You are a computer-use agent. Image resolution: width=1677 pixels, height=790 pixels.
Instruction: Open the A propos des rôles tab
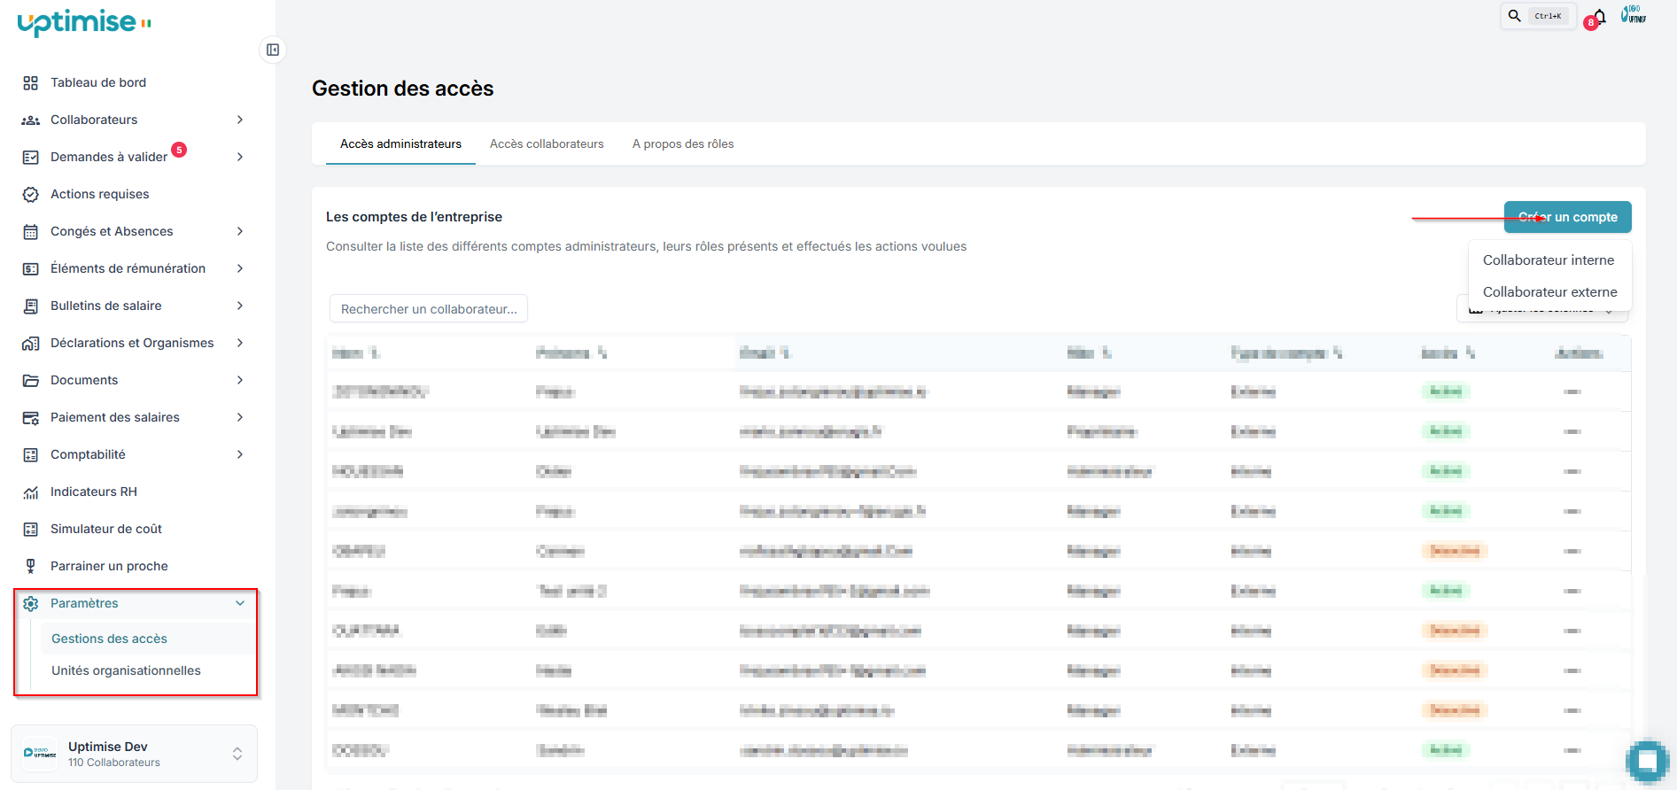point(683,143)
